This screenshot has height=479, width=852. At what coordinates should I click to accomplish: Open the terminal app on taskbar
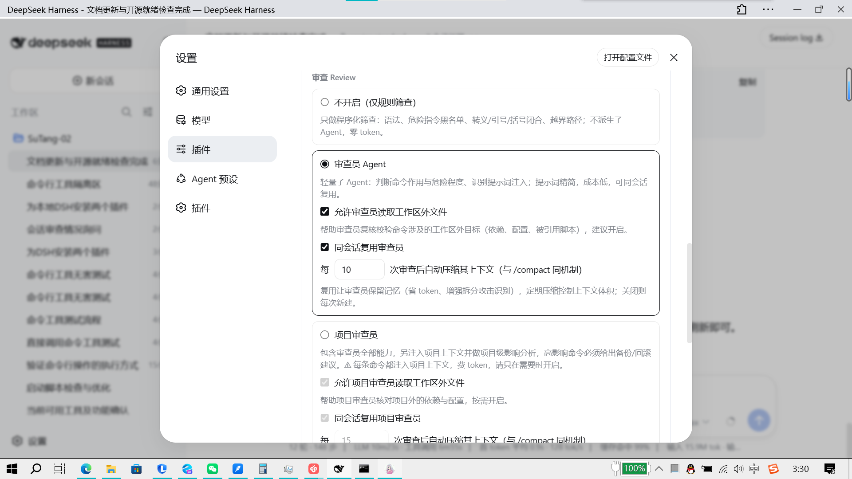pyautogui.click(x=364, y=469)
